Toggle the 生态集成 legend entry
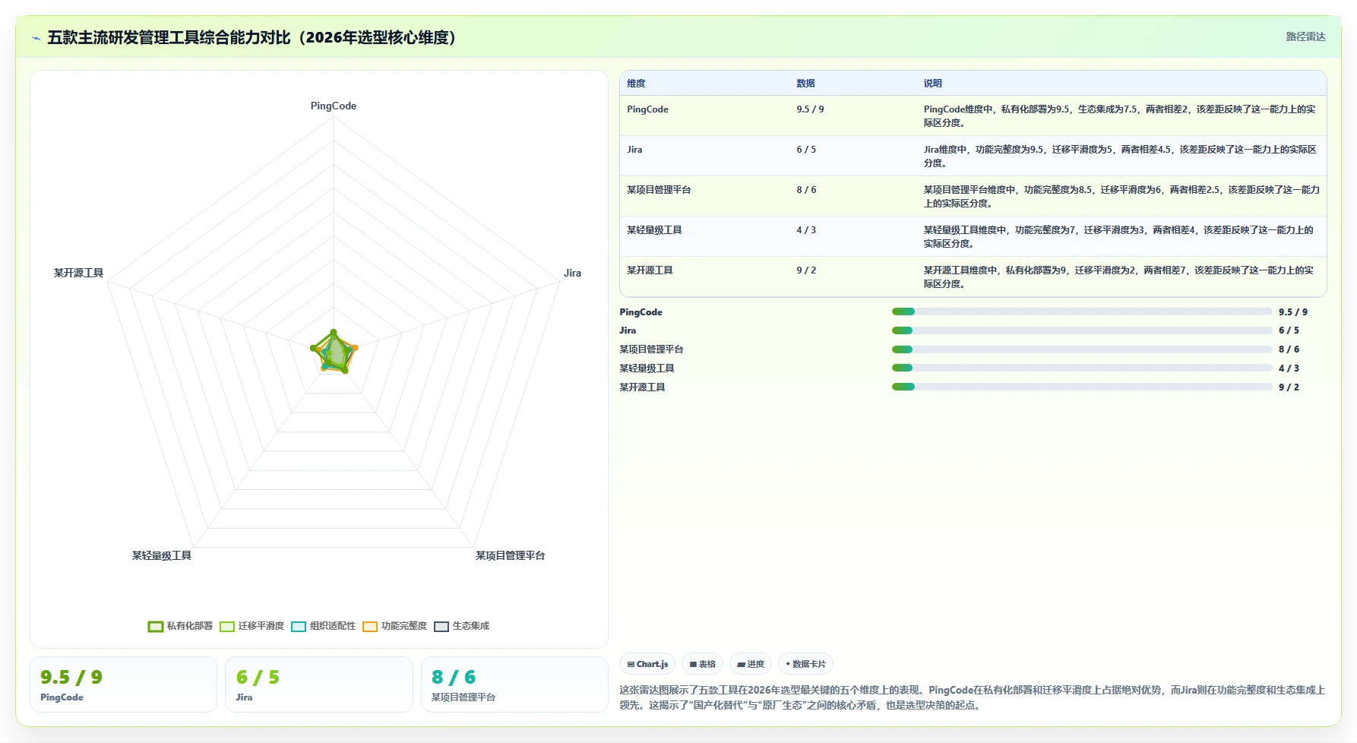 pos(461,626)
